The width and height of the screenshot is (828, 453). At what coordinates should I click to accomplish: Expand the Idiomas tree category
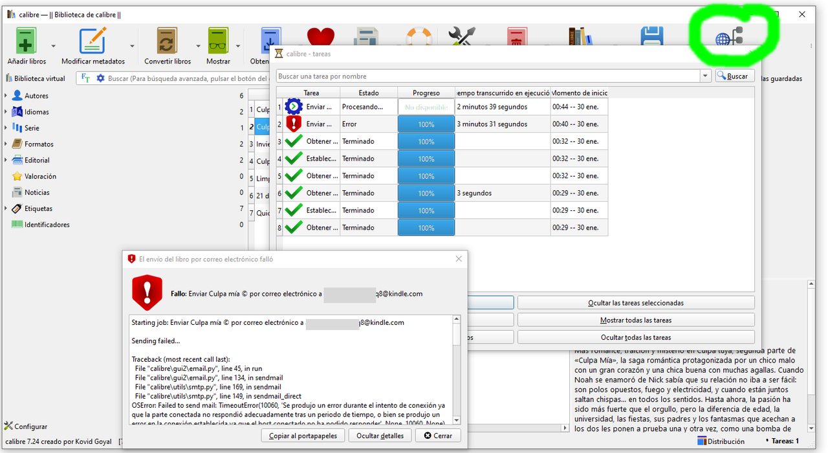pos(6,112)
